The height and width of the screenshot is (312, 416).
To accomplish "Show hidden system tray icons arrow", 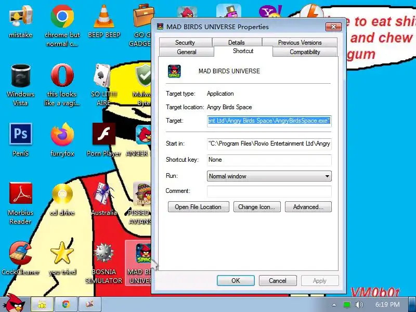I will click(x=334, y=305).
